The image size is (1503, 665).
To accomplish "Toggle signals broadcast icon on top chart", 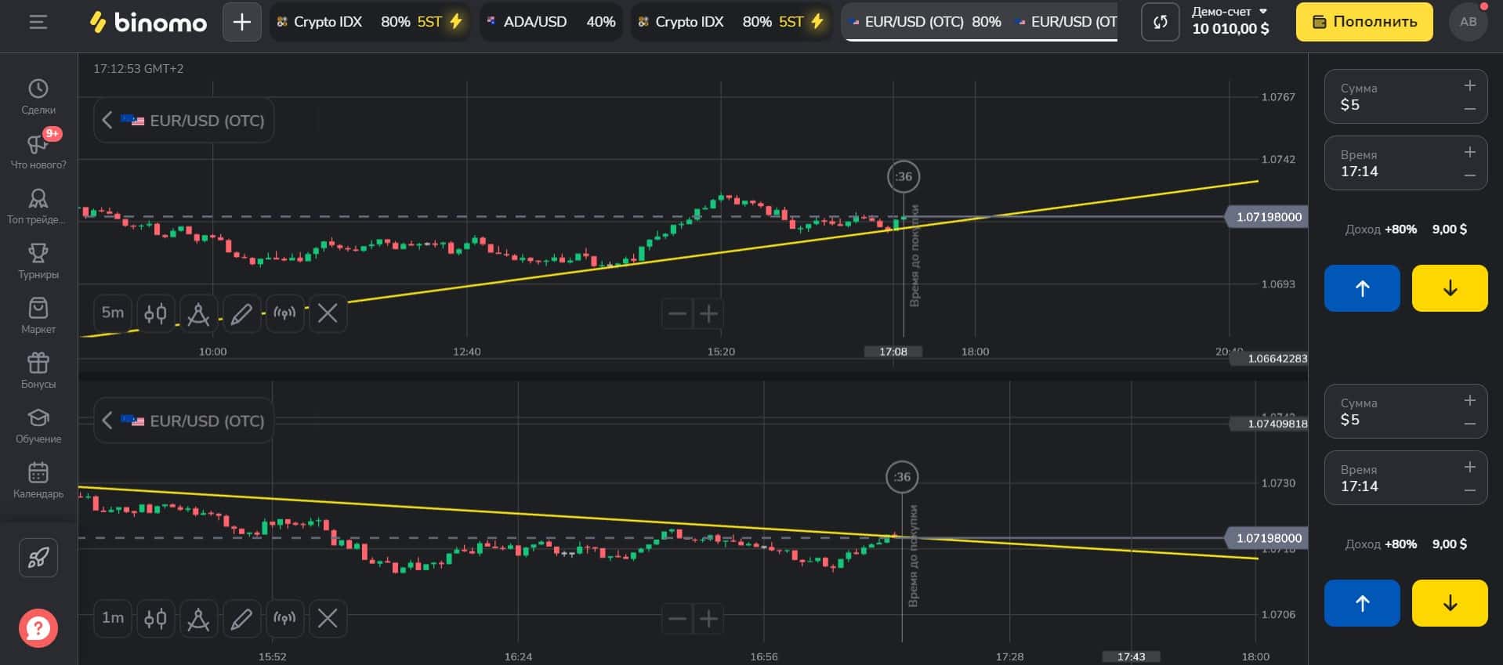I will point(284,314).
